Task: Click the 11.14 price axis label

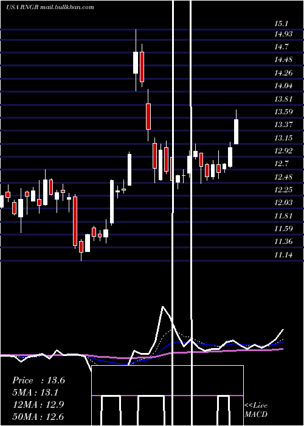Action: click(x=283, y=255)
